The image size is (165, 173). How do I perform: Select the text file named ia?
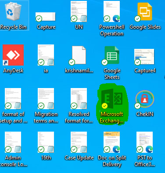click(x=46, y=55)
